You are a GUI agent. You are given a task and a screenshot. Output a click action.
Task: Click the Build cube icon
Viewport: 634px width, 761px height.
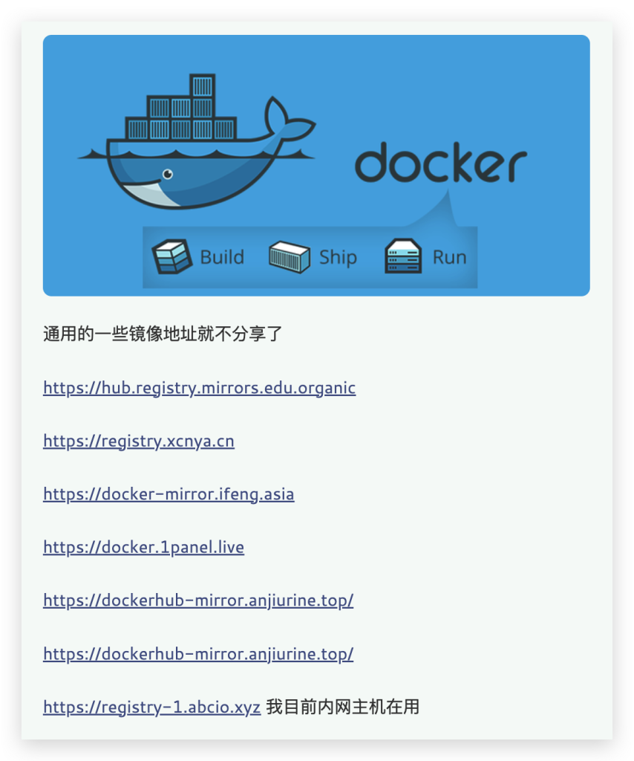tap(171, 256)
